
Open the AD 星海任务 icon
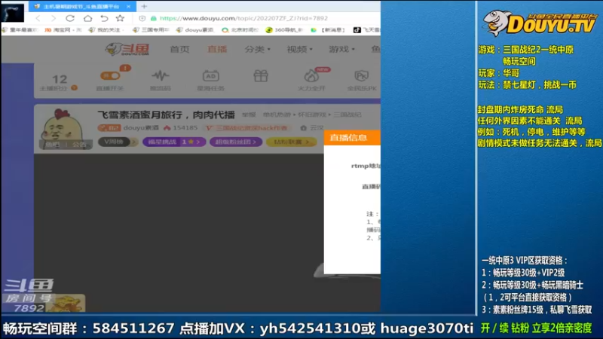(x=211, y=76)
